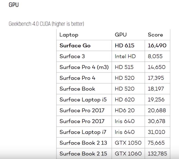The image size is (179, 159).
Task: Click the 132,785 score cell
Action: [158, 154]
